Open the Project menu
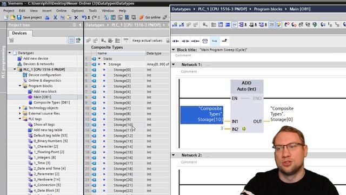This screenshot has height=195, width=346. click(9, 11)
